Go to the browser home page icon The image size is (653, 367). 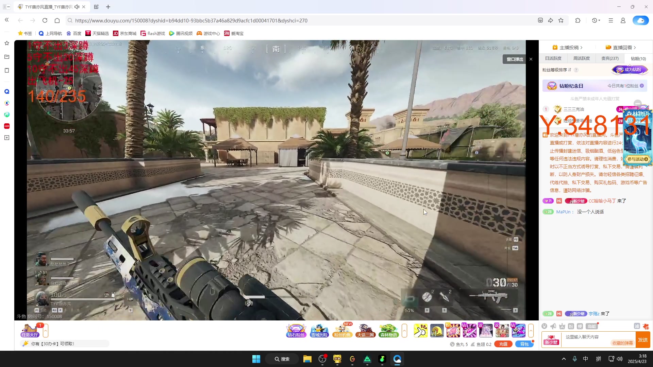point(57,20)
